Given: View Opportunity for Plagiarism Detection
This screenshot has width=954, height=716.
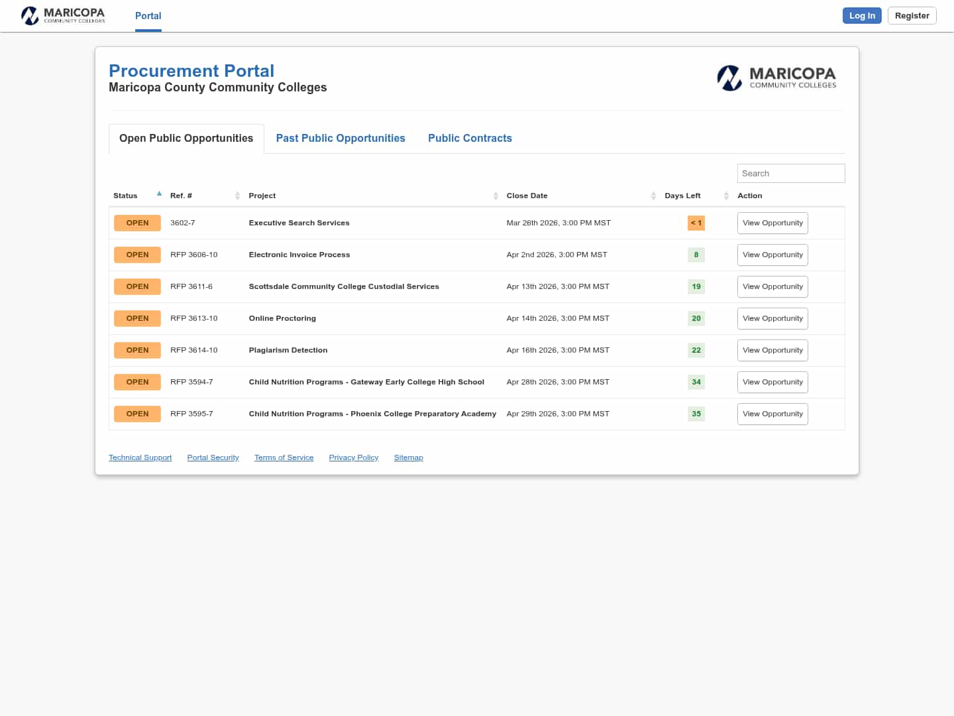Looking at the screenshot, I should point(772,350).
